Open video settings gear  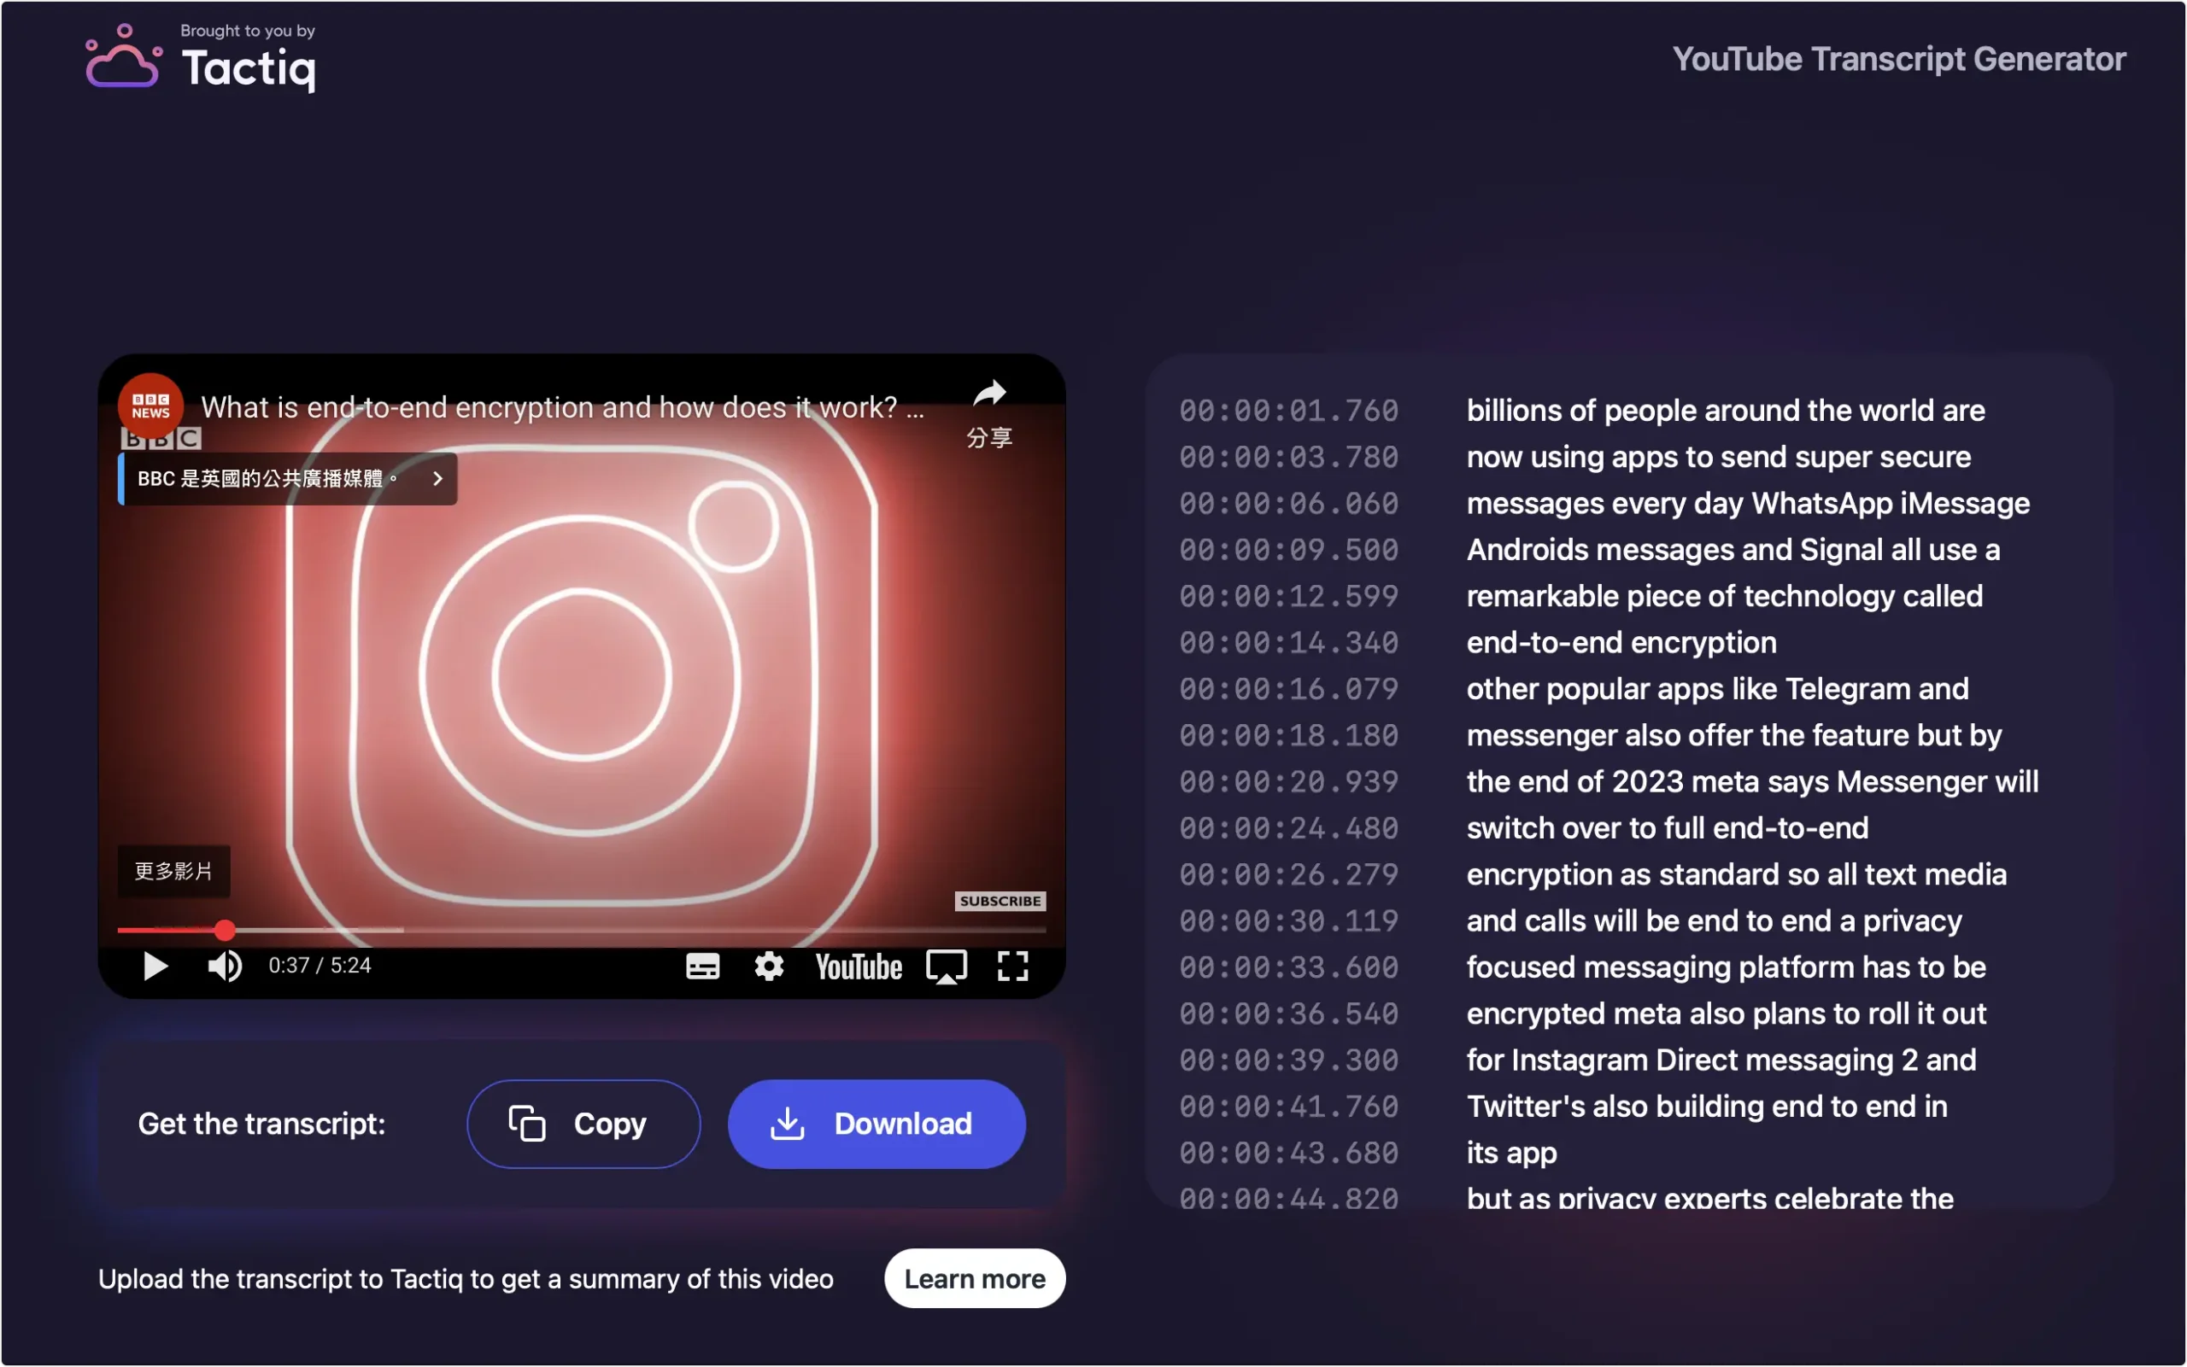point(769,966)
